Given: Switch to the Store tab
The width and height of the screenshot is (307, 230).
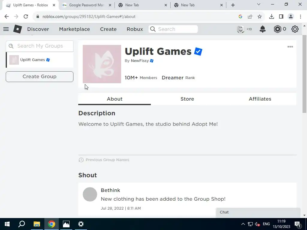Looking at the screenshot, I should 187,99.
